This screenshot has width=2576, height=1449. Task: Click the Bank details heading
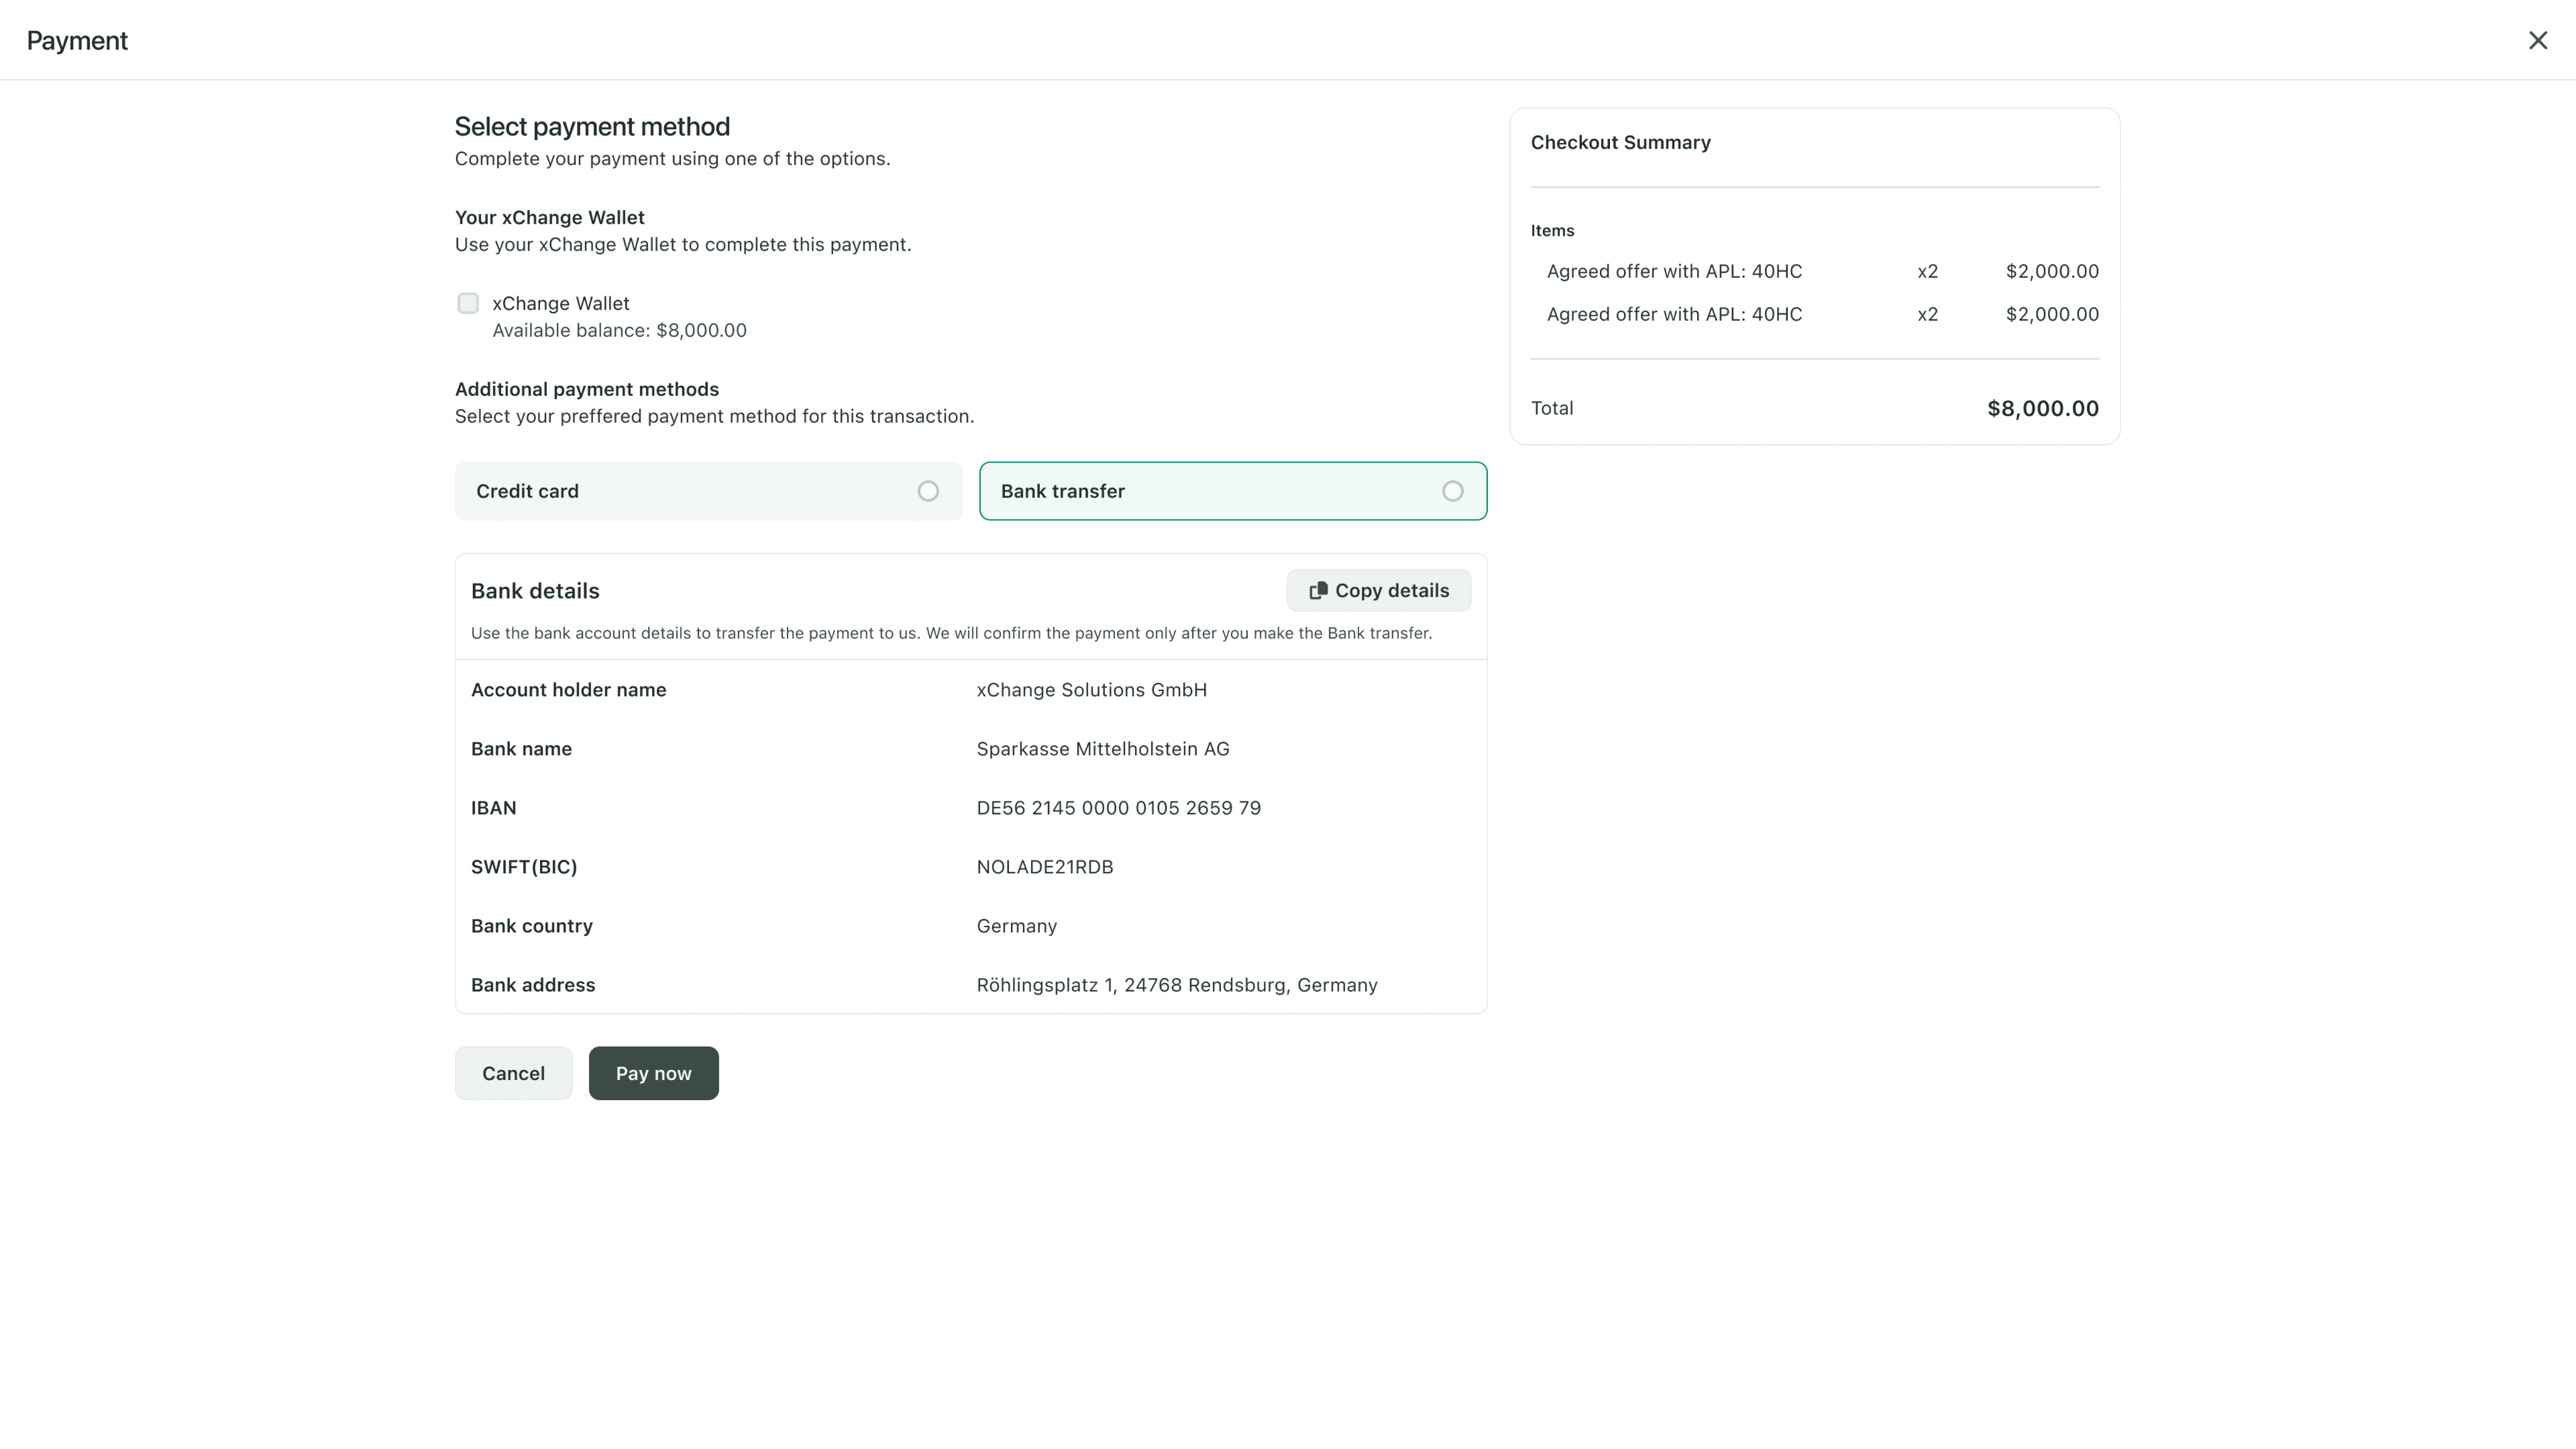[x=535, y=591]
